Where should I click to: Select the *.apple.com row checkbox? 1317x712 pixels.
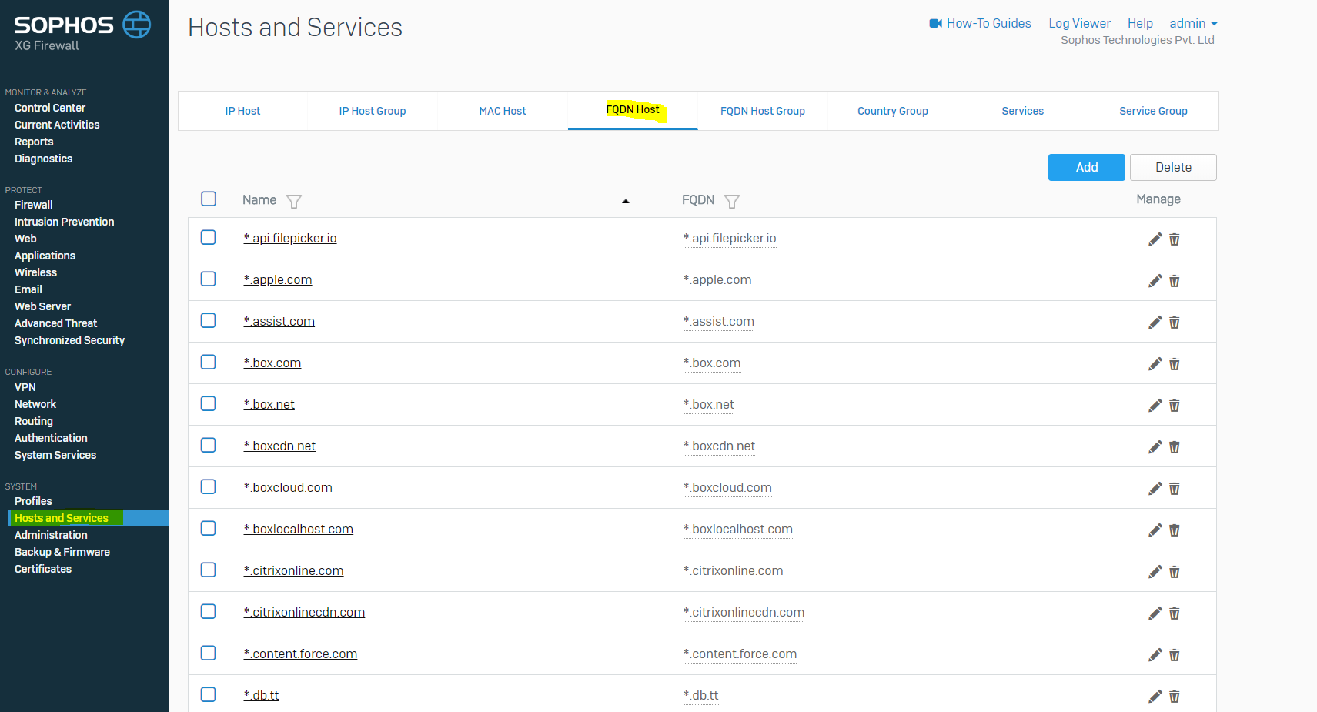coord(208,279)
